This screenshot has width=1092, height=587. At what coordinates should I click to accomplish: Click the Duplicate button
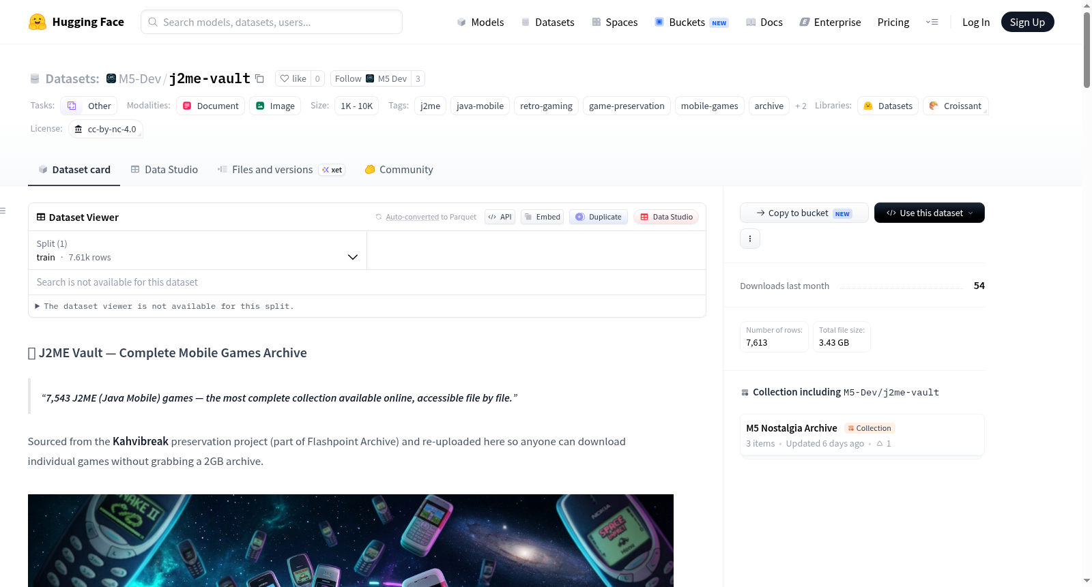pos(599,217)
